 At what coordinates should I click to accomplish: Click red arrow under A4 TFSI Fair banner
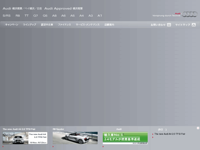(x=3, y=146)
